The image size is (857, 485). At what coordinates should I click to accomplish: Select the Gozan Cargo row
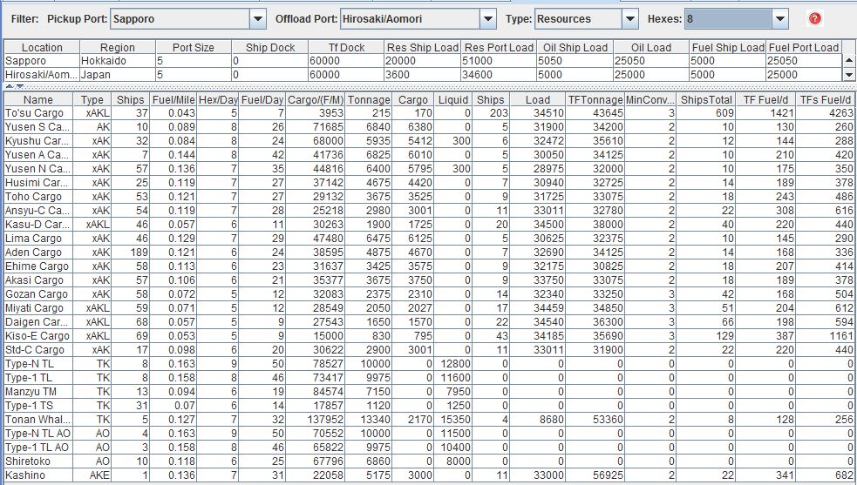click(430, 293)
